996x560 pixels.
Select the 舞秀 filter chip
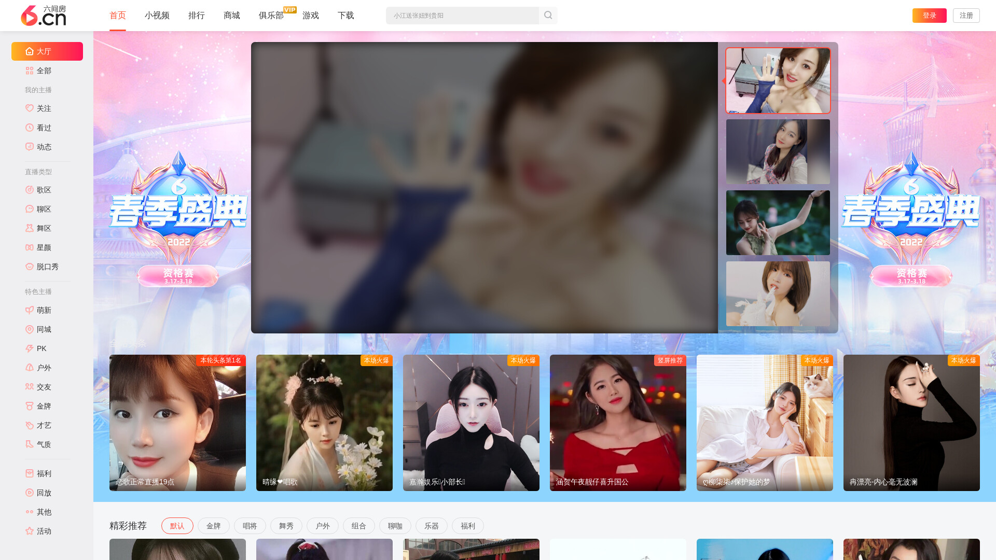286,526
